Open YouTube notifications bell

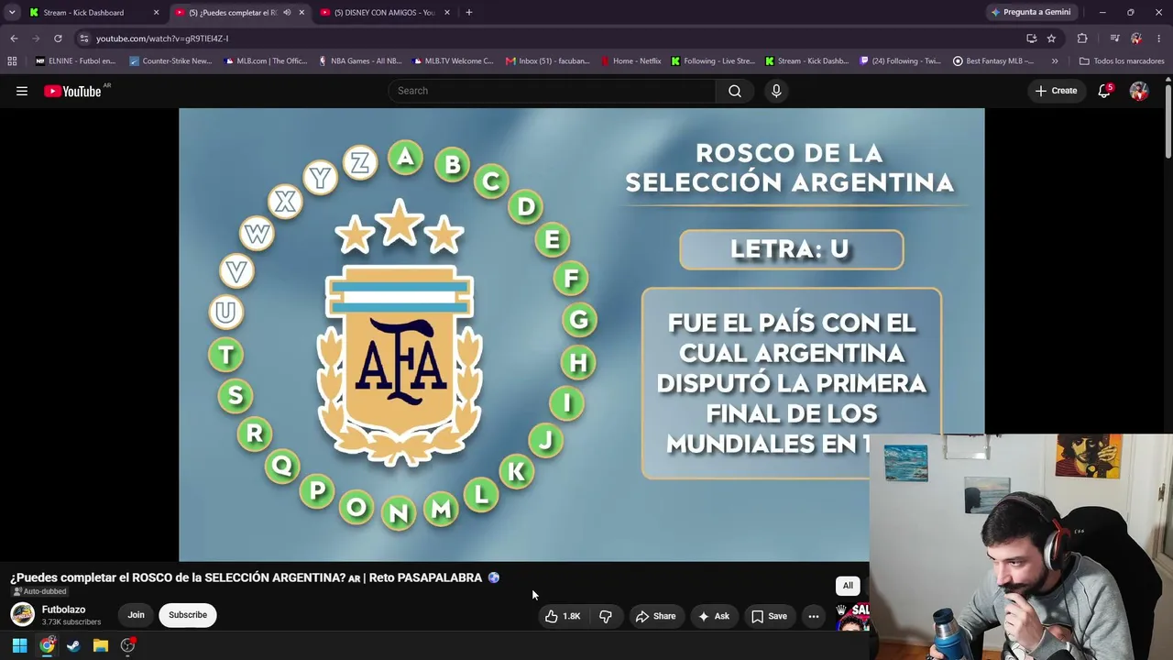point(1104,91)
